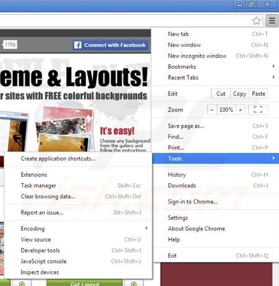Select New tab from menu
The image size is (279, 286).
click(x=215, y=34)
